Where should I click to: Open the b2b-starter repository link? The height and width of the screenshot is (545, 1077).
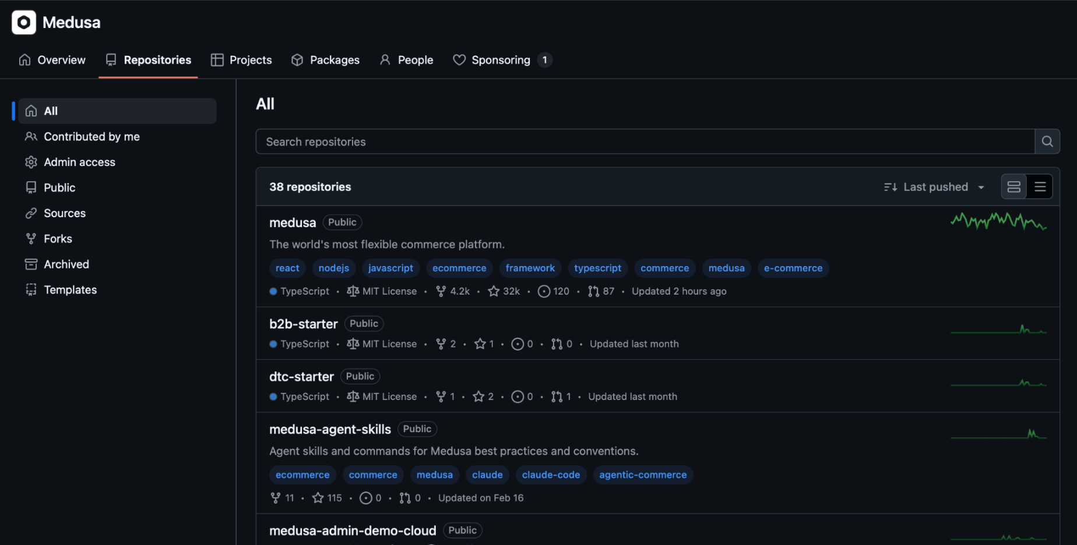303,324
